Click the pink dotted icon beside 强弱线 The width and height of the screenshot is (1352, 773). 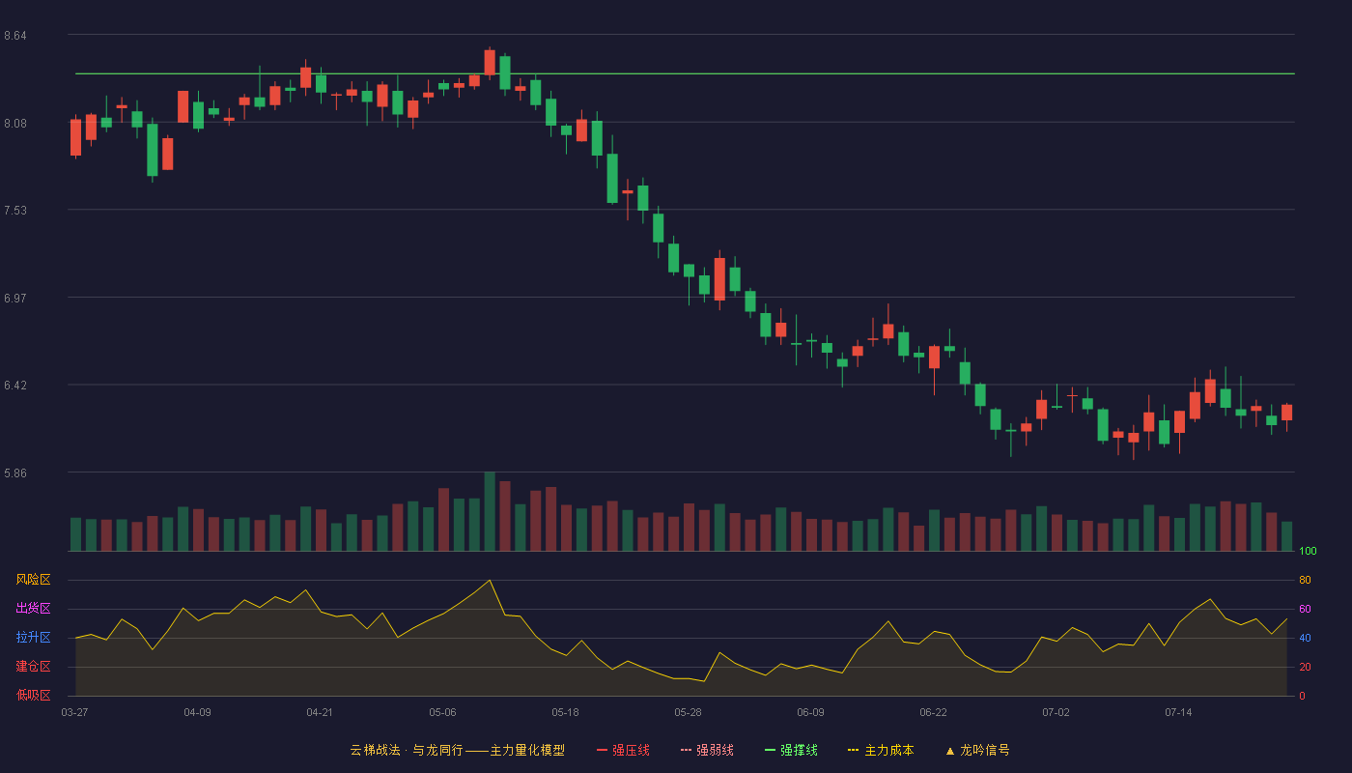point(686,750)
